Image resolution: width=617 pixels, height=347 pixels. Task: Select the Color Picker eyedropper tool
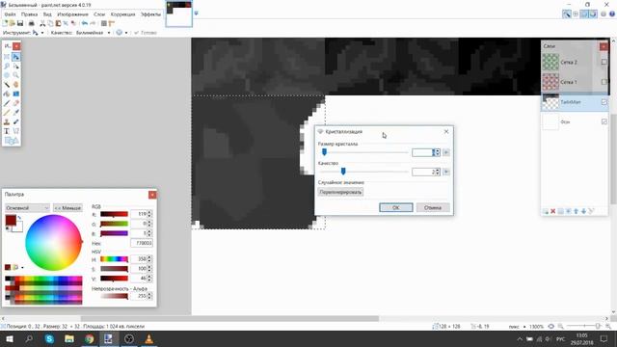16,113
